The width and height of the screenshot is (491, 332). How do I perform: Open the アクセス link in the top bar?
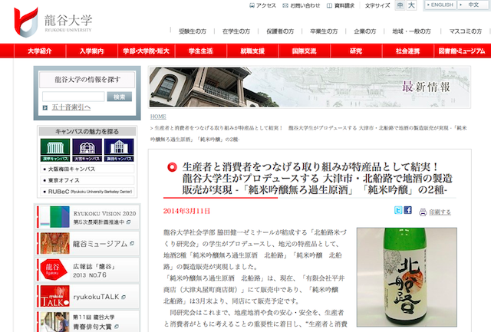[262, 5]
